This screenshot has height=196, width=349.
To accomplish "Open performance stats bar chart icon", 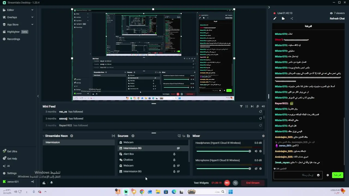I will [44, 183].
